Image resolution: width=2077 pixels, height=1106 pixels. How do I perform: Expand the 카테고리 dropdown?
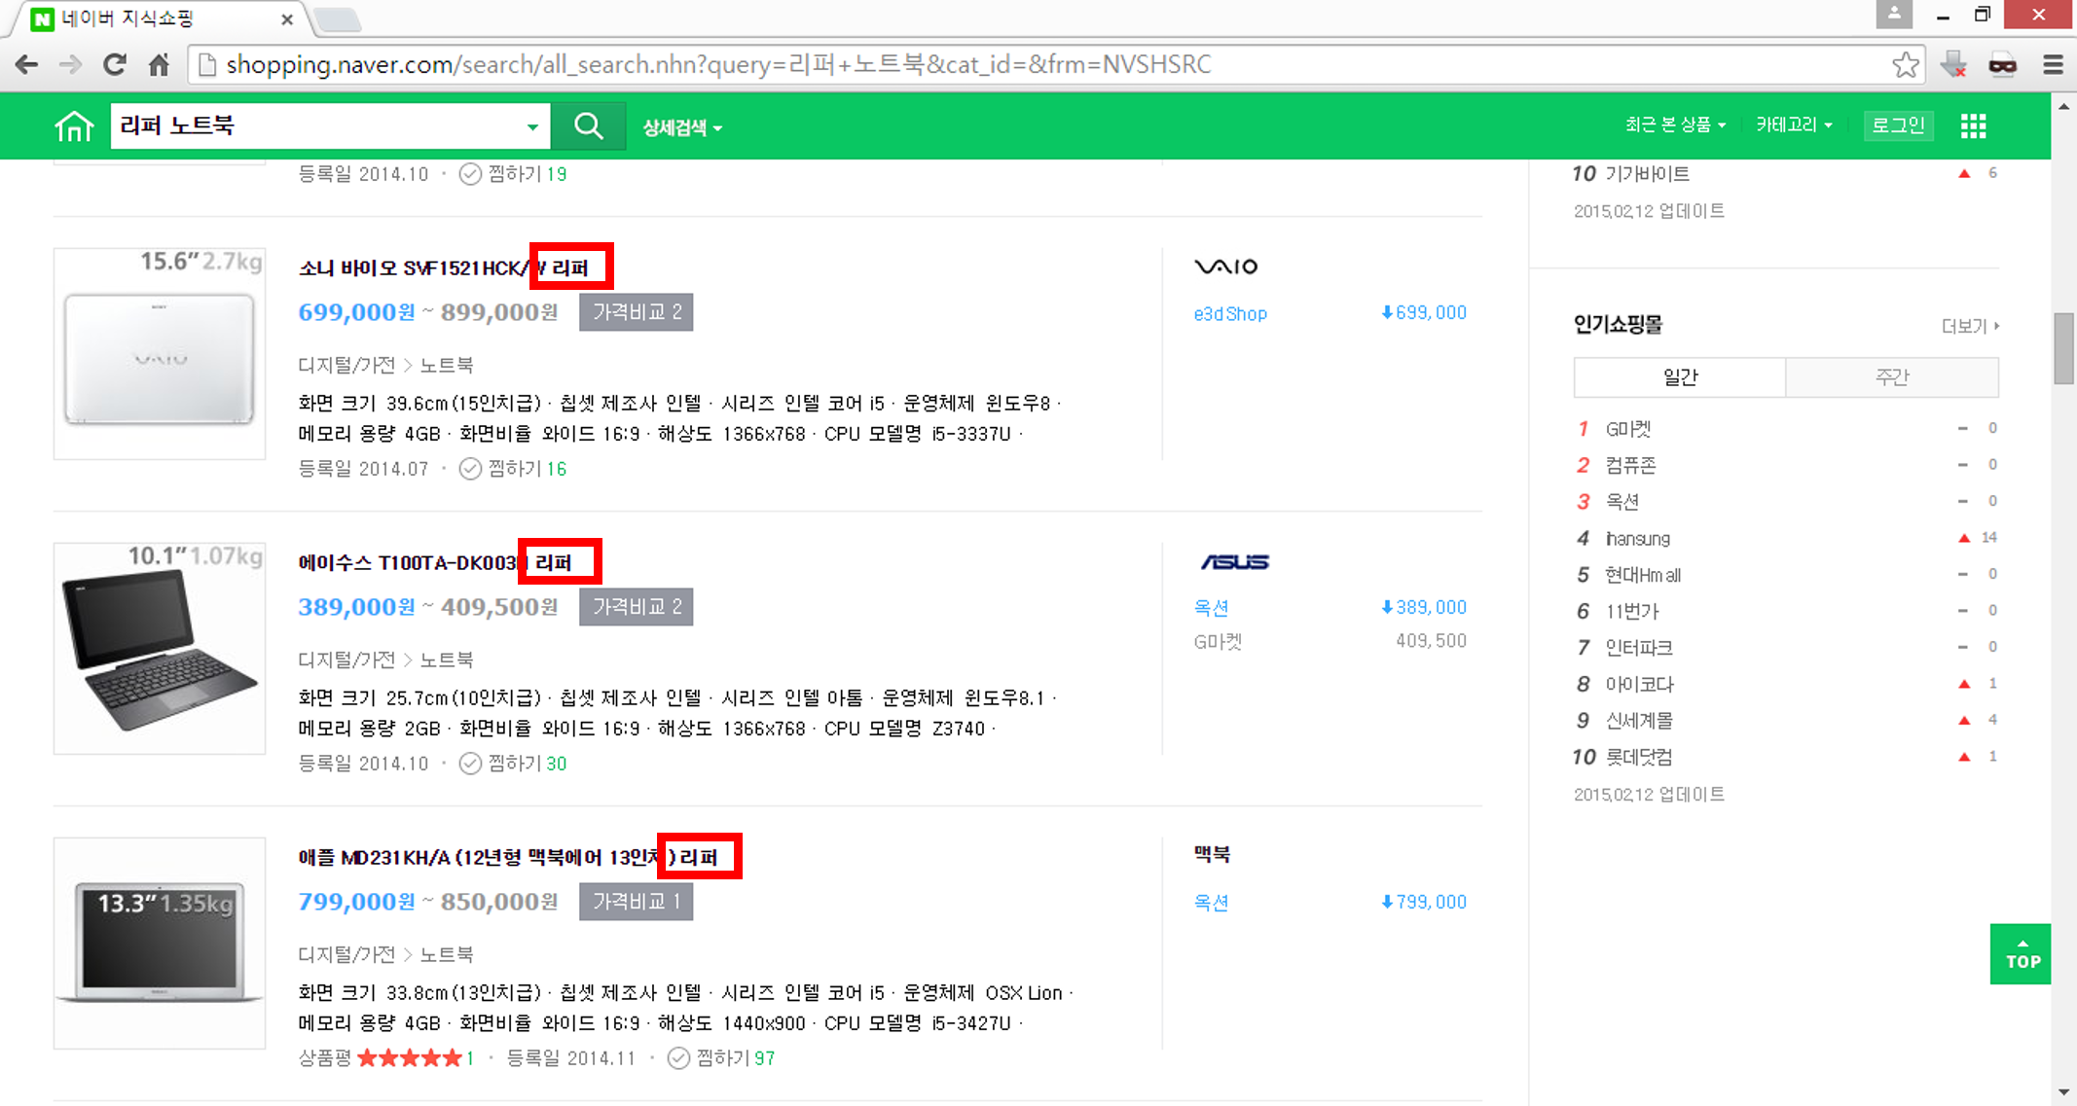point(1794,125)
